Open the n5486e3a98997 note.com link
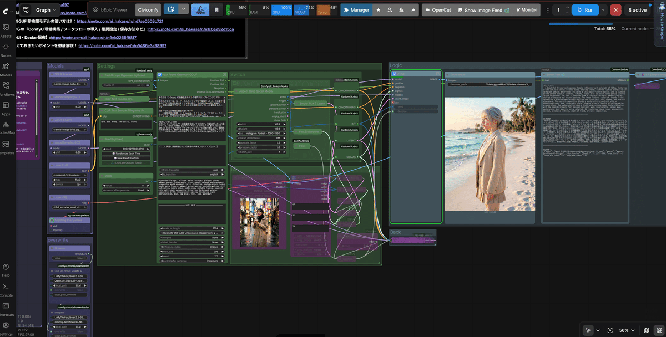This screenshot has height=337, width=666. pyautogui.click(x=122, y=45)
